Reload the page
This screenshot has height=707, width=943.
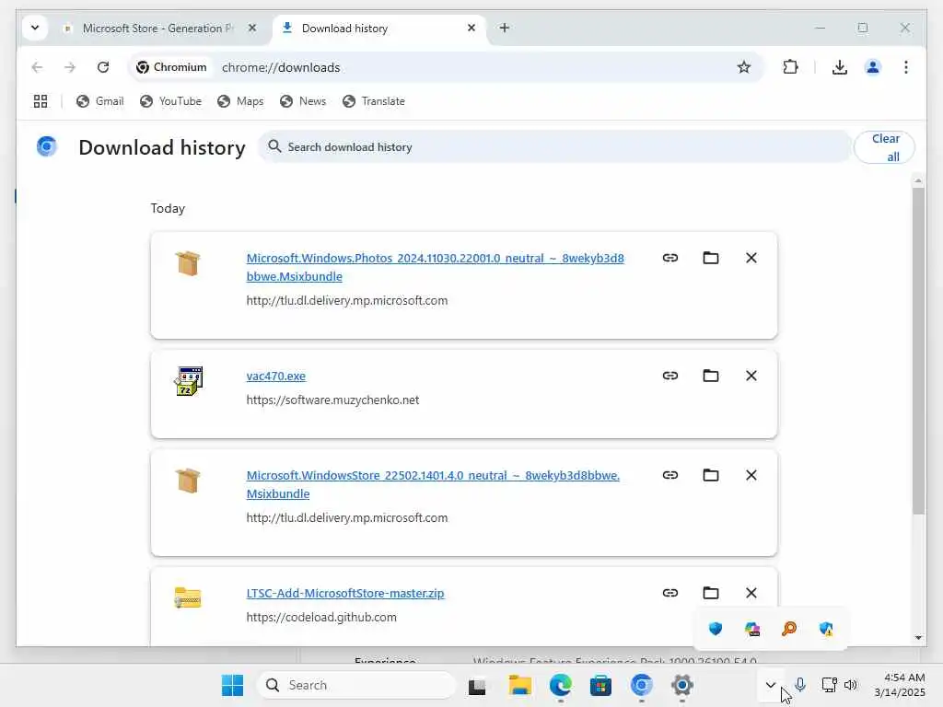click(103, 67)
